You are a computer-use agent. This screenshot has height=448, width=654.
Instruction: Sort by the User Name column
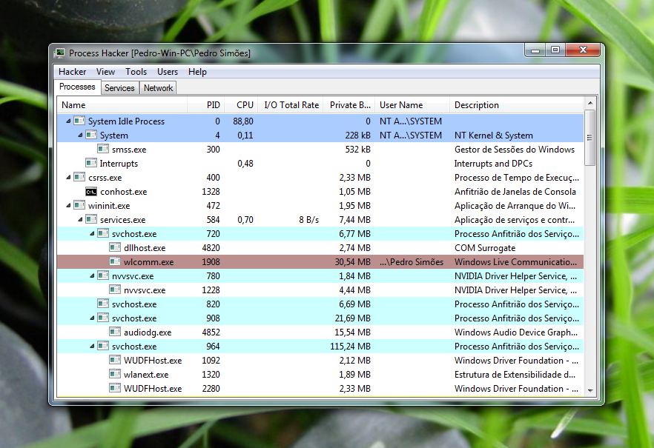point(412,105)
